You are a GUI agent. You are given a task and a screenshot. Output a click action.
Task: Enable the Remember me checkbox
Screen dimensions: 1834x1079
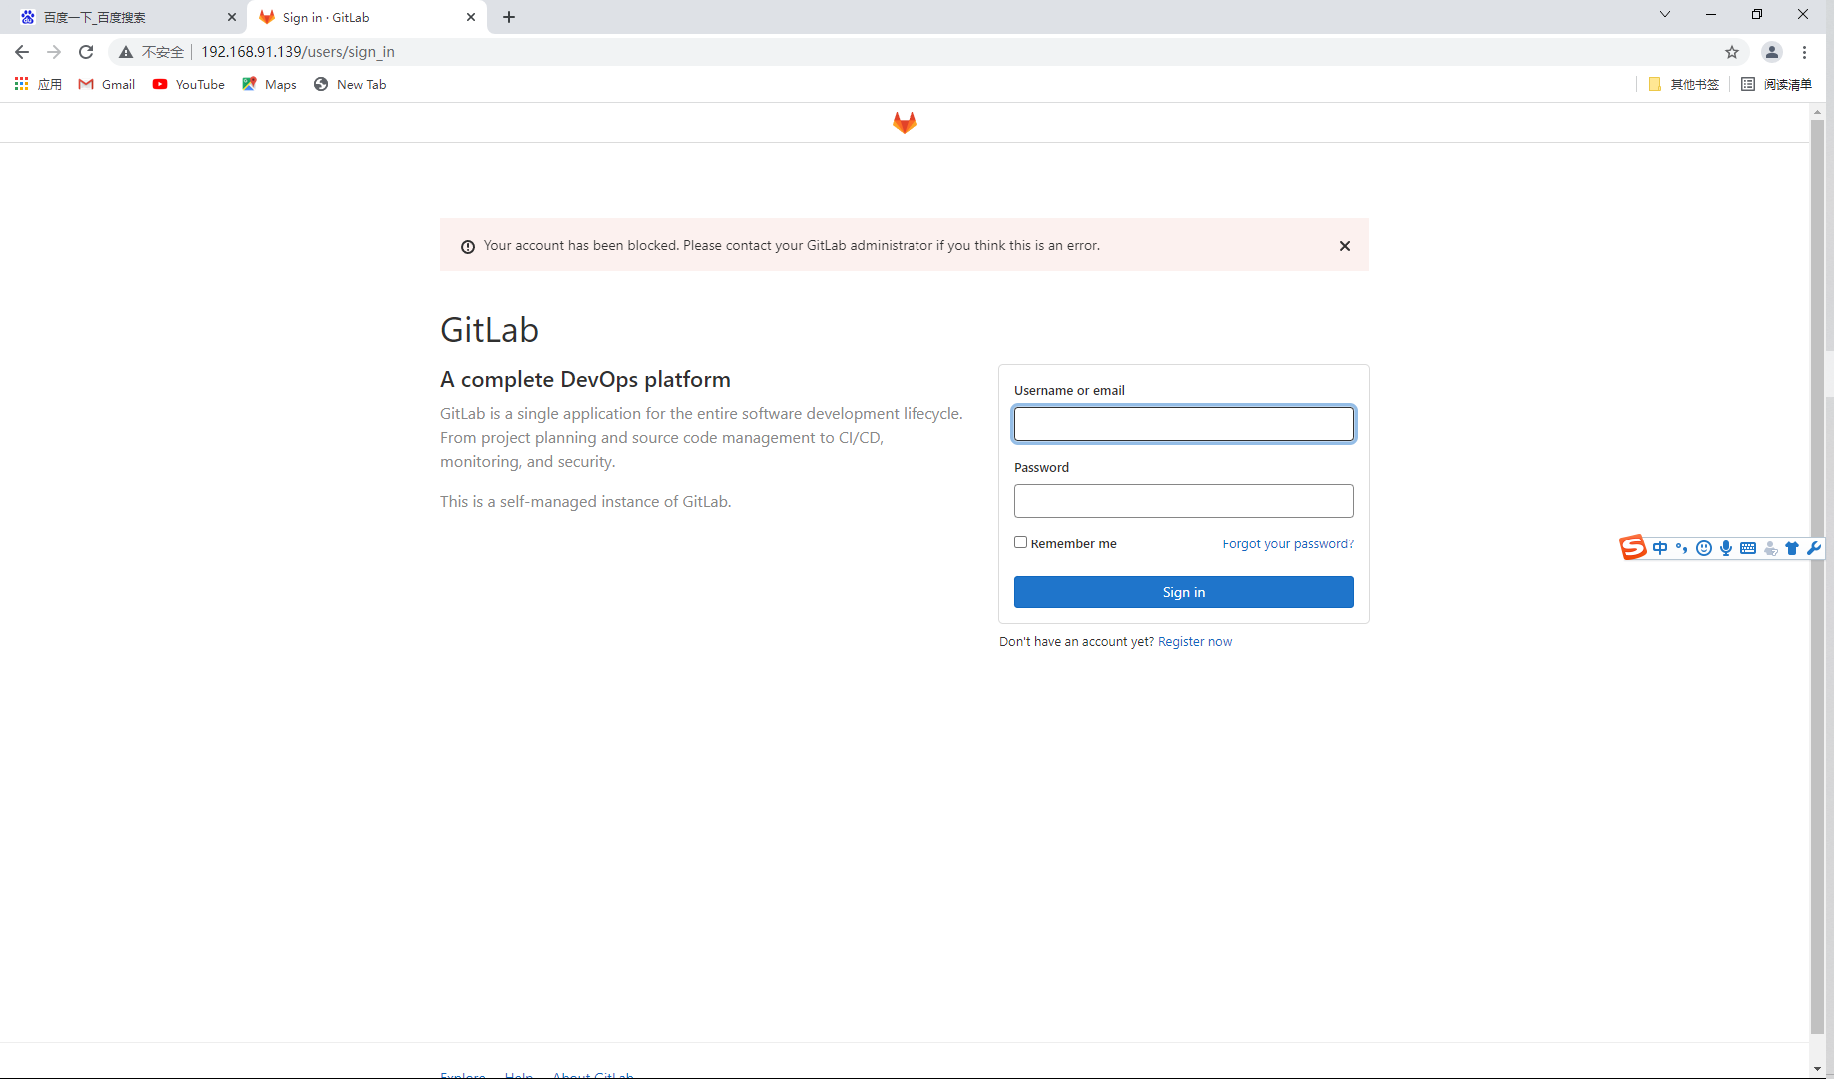pyautogui.click(x=1020, y=542)
